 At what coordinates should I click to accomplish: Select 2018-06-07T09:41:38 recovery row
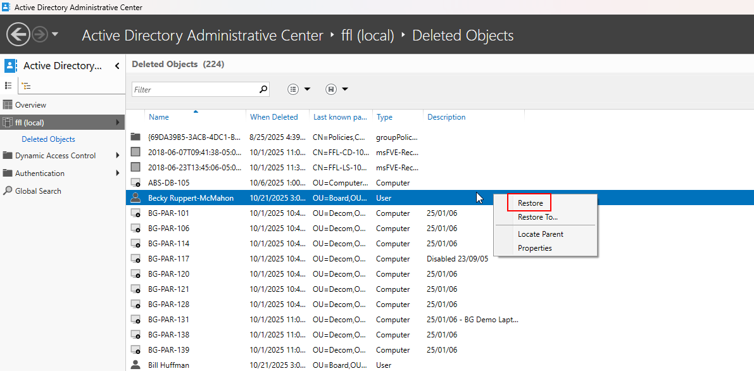click(439, 153)
